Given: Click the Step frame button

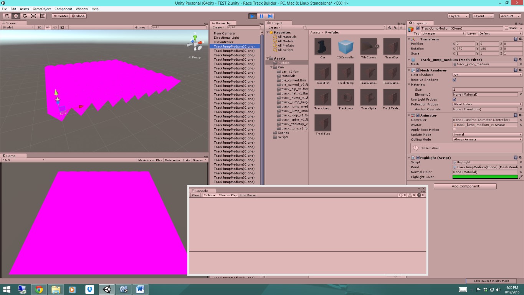Looking at the screenshot, I should pos(270,16).
